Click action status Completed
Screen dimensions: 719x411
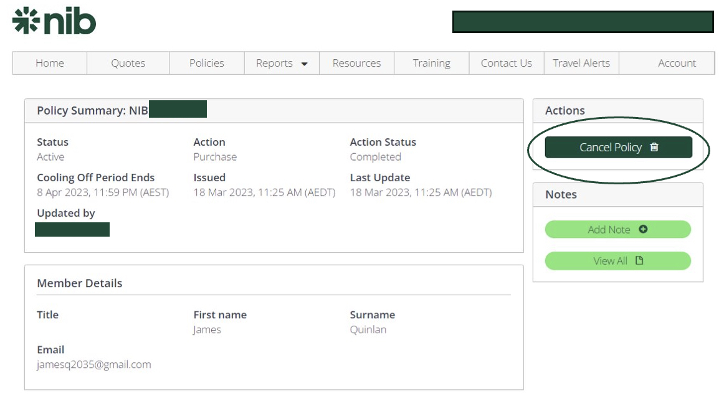click(x=376, y=157)
